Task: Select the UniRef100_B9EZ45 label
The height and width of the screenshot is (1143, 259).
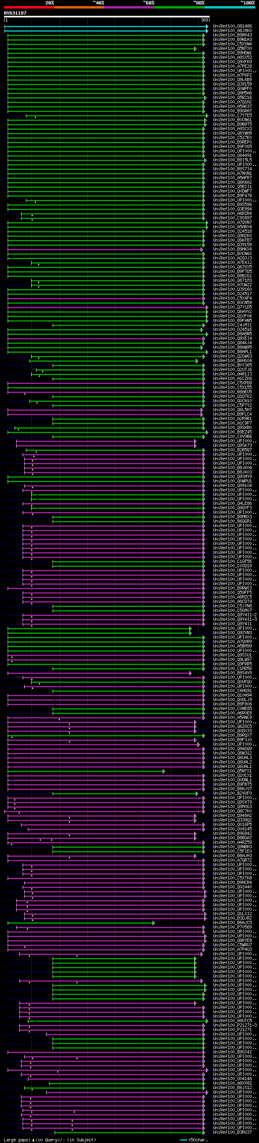Action: [x=232, y=432]
